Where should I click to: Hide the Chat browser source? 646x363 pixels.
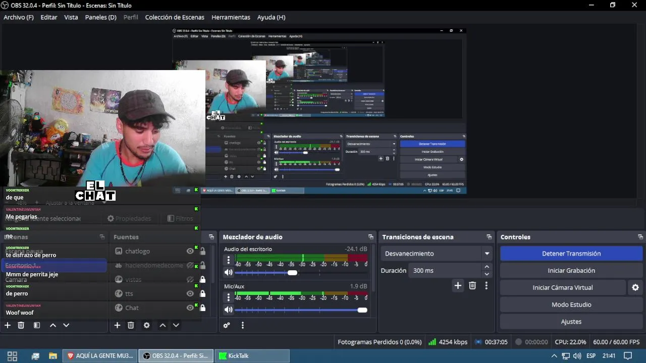point(190,308)
